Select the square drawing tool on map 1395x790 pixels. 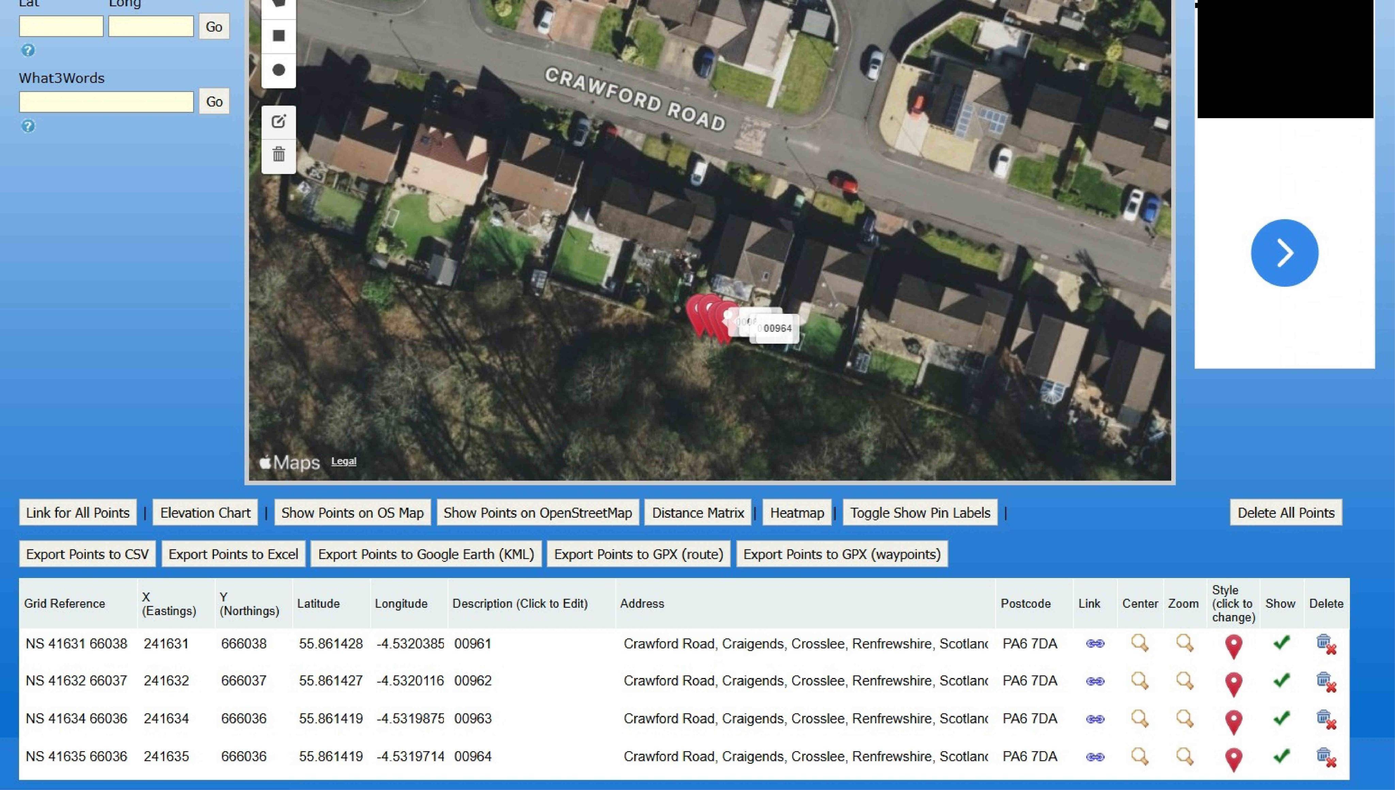point(279,36)
